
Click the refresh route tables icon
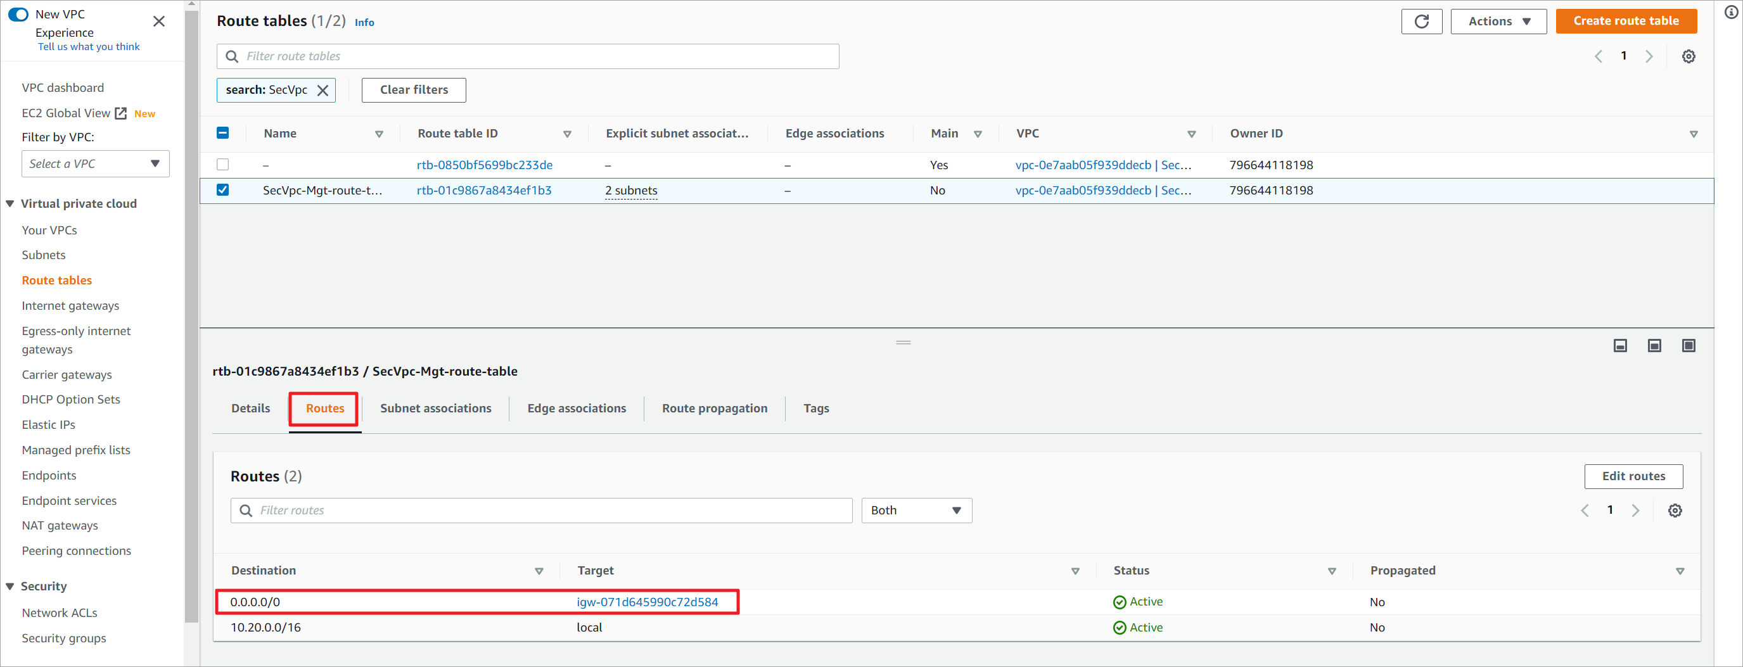point(1422,22)
